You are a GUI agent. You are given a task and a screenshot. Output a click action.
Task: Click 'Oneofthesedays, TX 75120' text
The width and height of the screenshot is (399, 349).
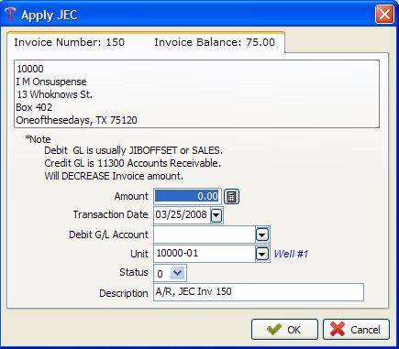click(76, 120)
